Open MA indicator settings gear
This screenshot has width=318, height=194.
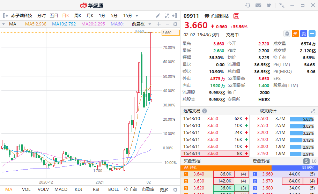(x=175, y=24)
